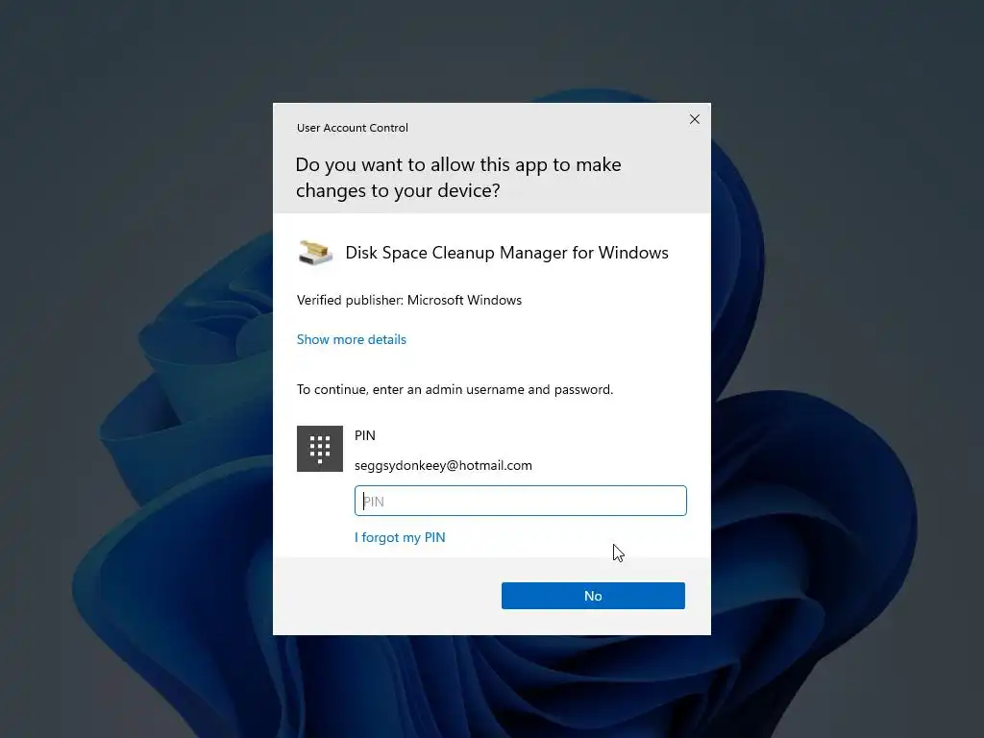This screenshot has height=738, width=984.
Task: Click the seggsydonkeey@hotmail.com account text
Action: tap(443, 466)
